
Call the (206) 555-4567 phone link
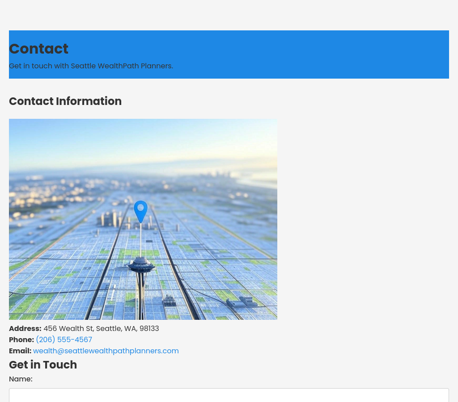(64, 340)
